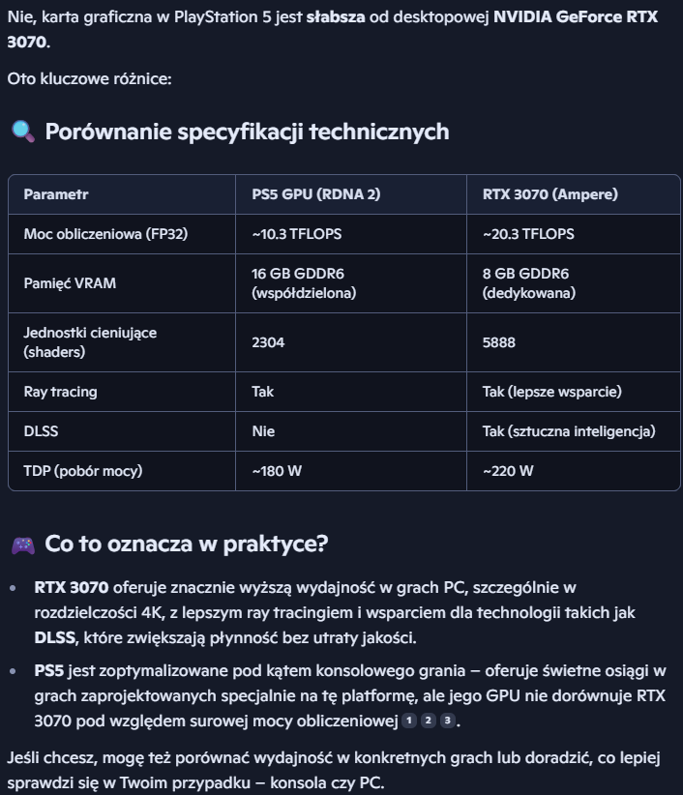This screenshot has width=683, height=795.
Task: Select the RTX 3070 (Ampere) column header
Action: [x=549, y=194]
